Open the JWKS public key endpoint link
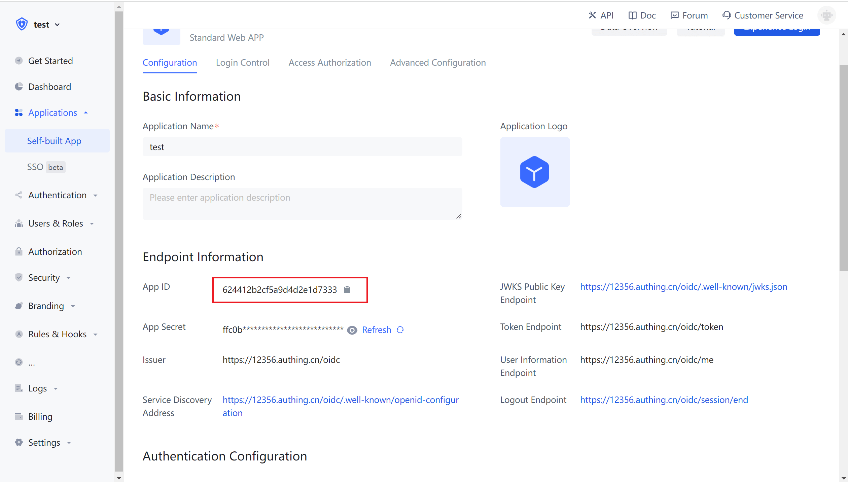Image resolution: width=848 pixels, height=482 pixels. [683, 287]
